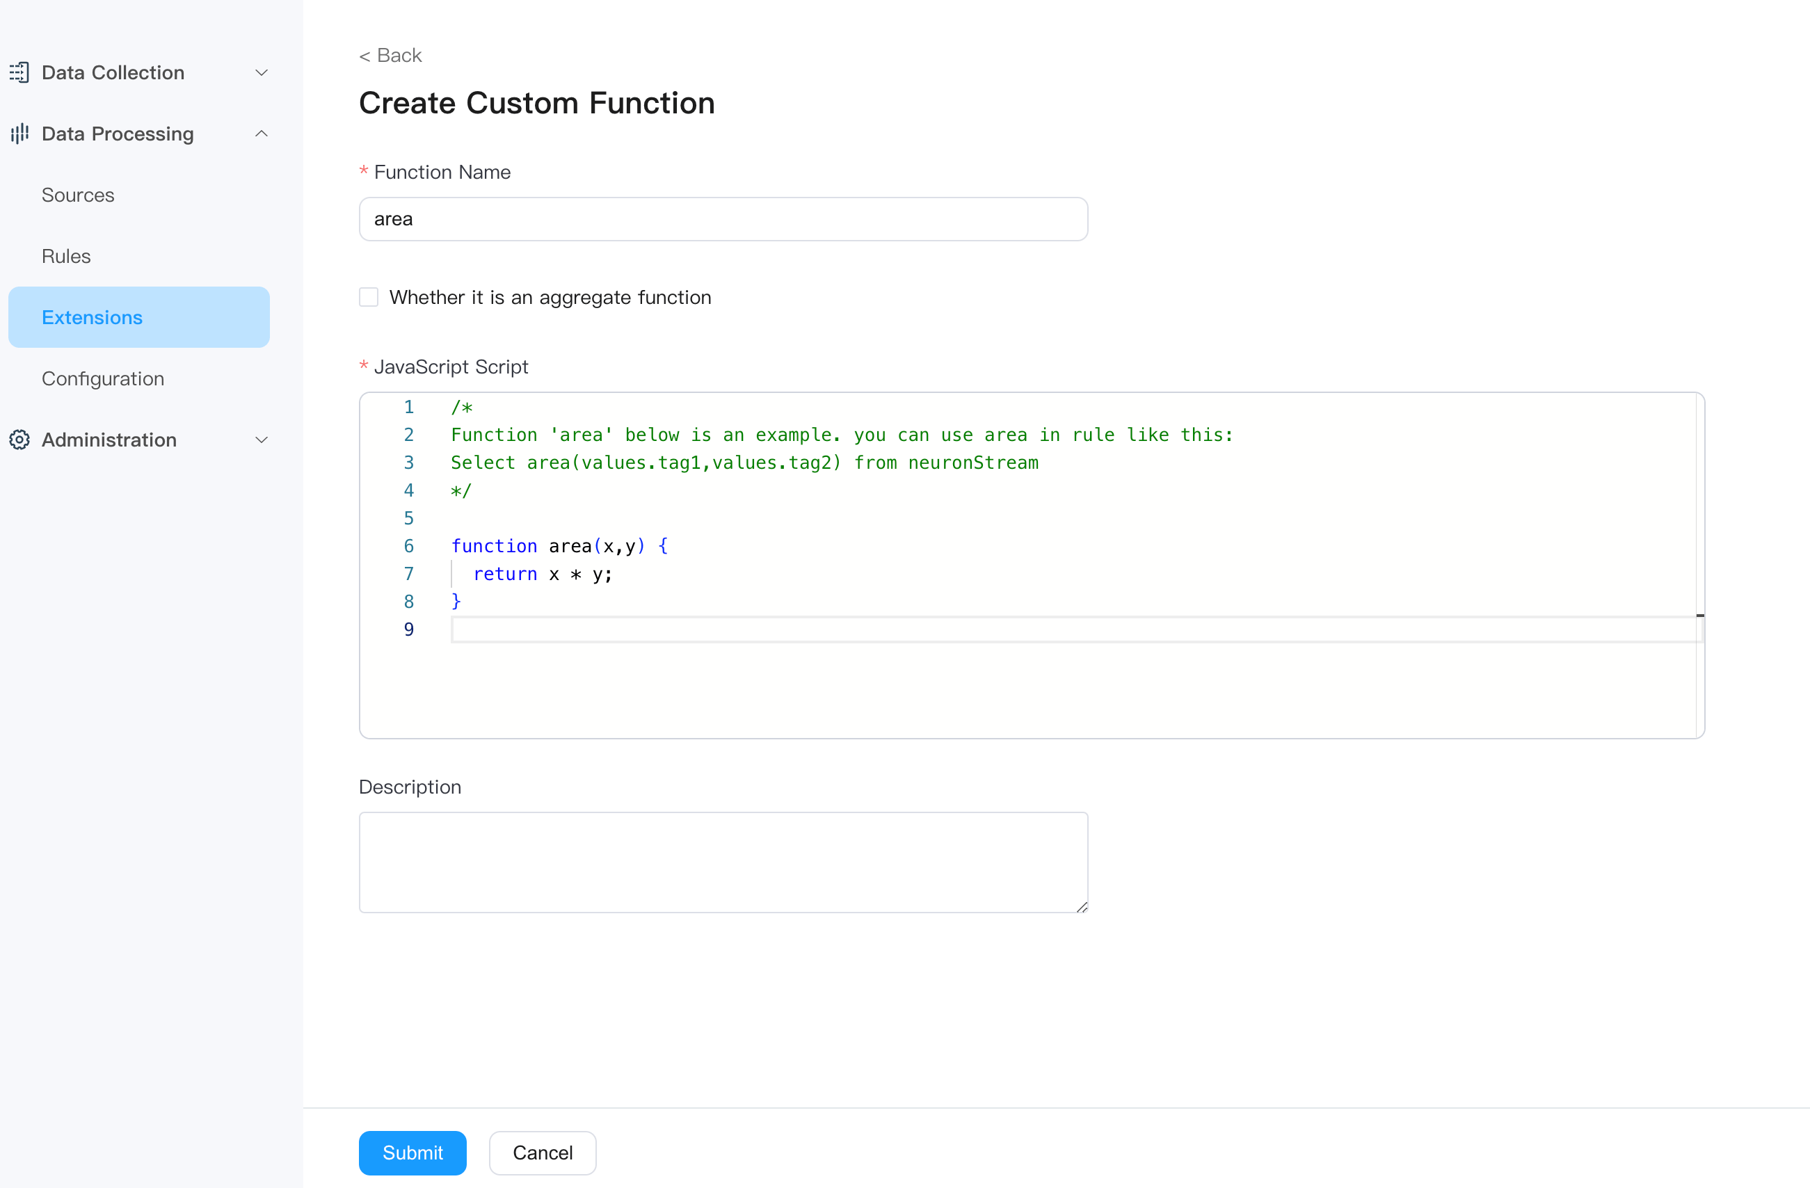Go back via the Back link

click(390, 56)
